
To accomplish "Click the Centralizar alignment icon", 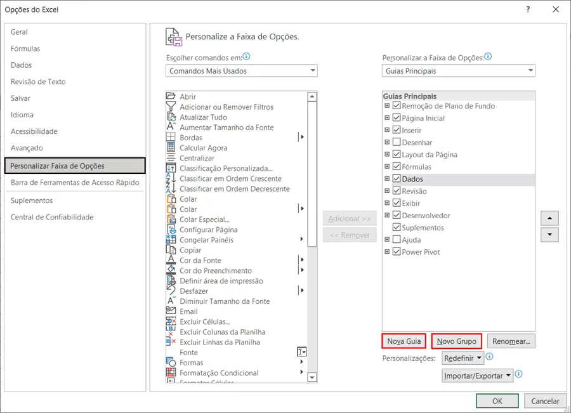I will click(171, 157).
